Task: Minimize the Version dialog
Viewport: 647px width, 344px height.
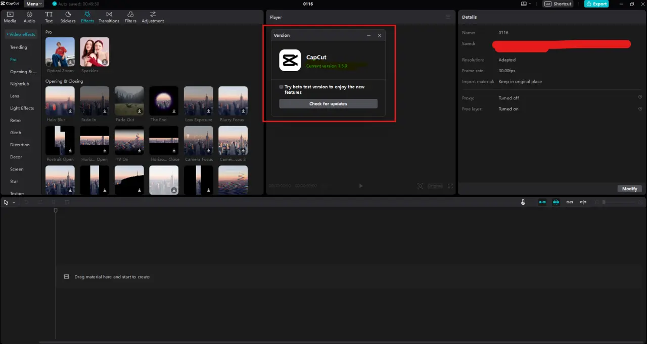Action: tap(368, 35)
